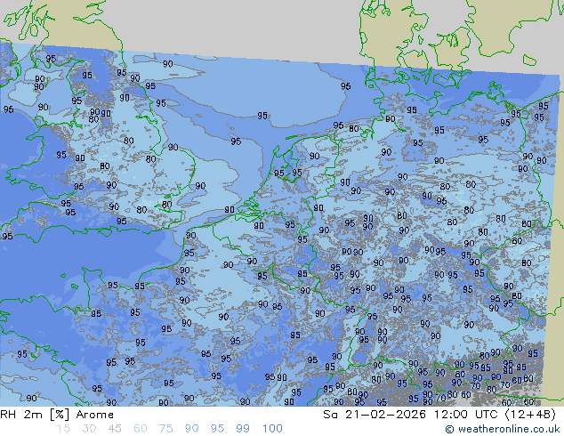Click the 'Sa 21-02-2026 12:00 UTC (12+48)' timestamp
Viewport: 564px width, 436px height.
[x=439, y=415]
